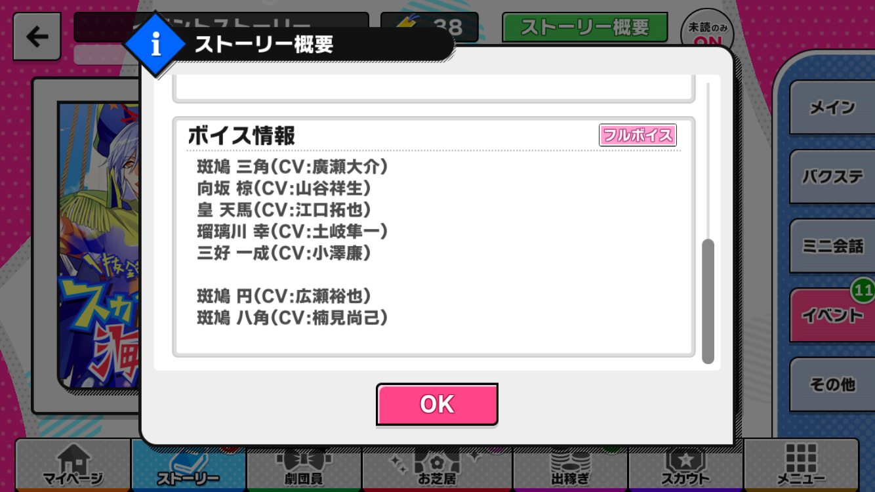The width and height of the screenshot is (875, 492).
Task: Confirm dialog with pink OK button
Action: tap(437, 404)
